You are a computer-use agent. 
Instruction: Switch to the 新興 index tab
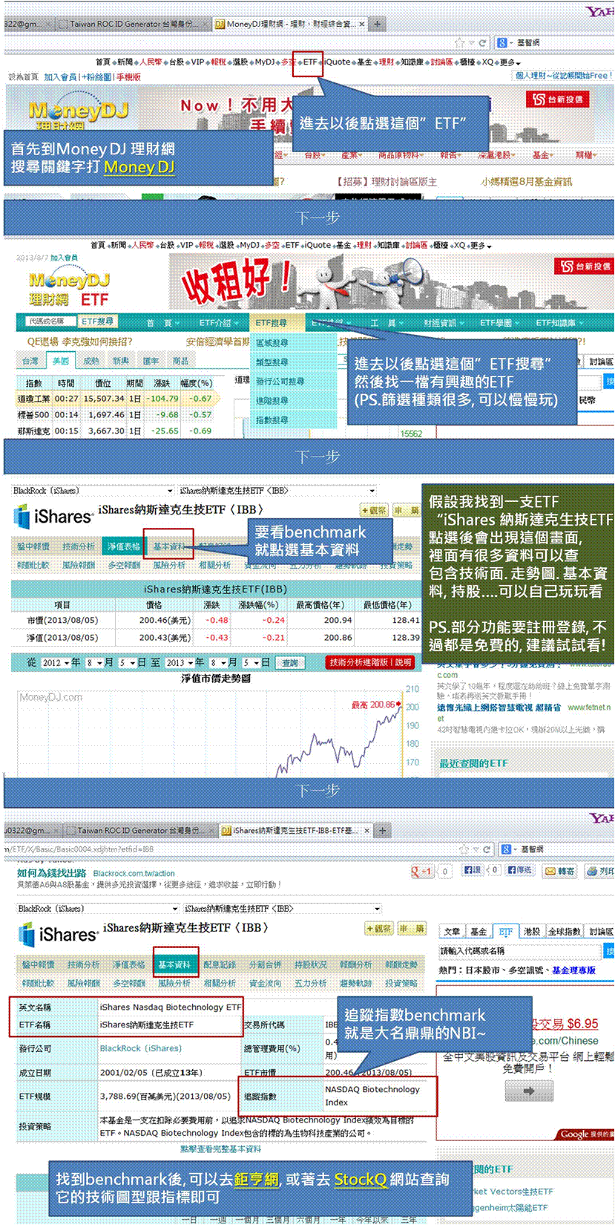pyautogui.click(x=120, y=361)
